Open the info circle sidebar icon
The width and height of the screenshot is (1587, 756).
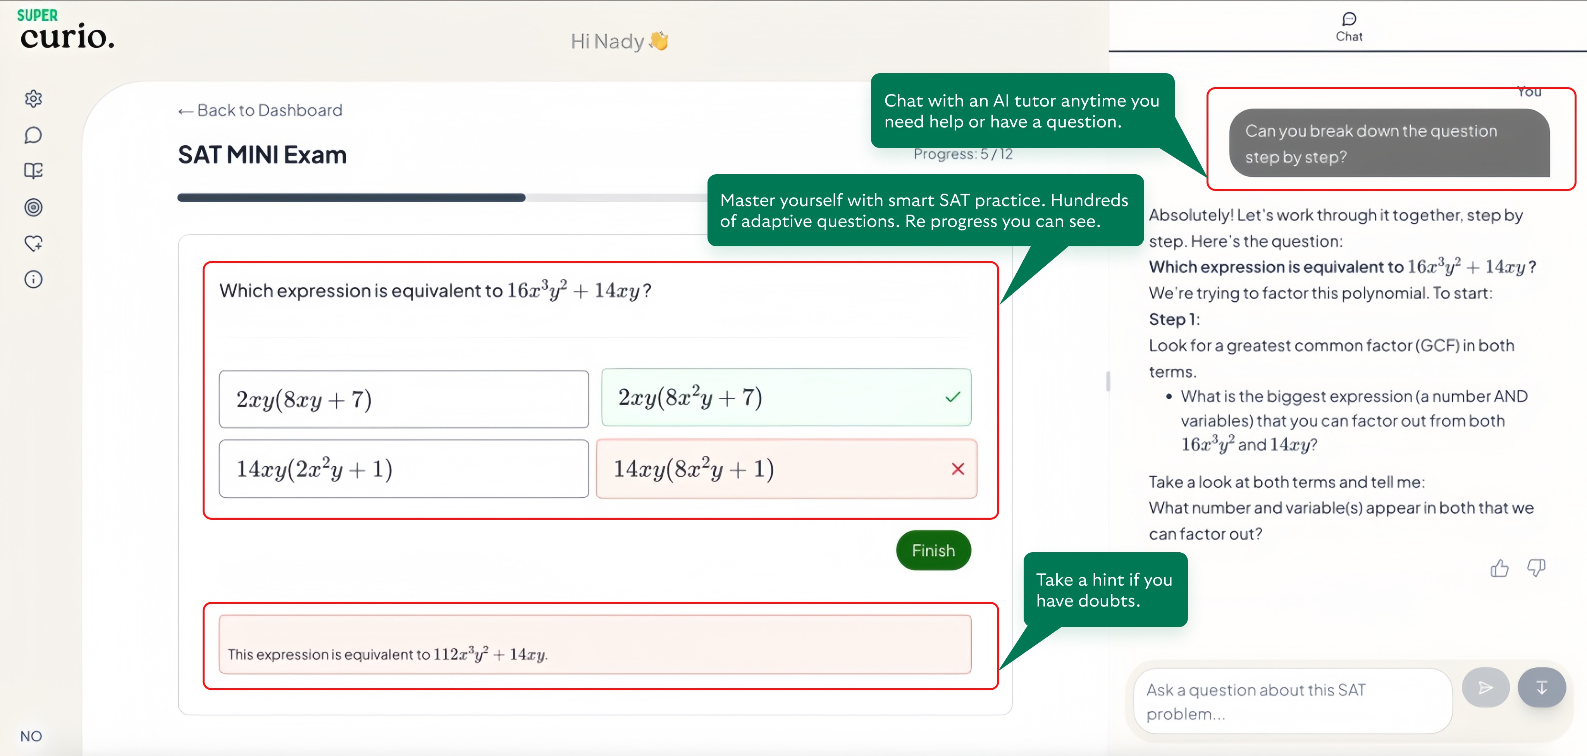pyautogui.click(x=33, y=280)
